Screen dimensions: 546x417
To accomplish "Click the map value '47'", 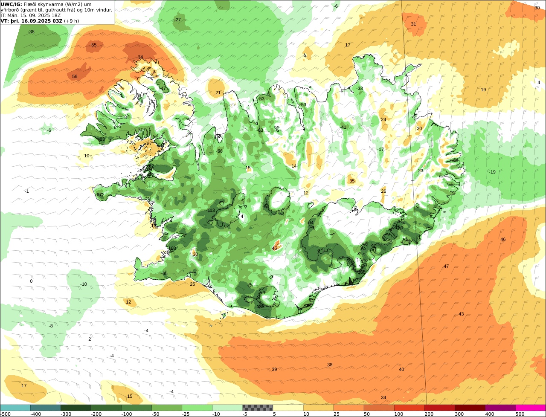I will [446, 266].
